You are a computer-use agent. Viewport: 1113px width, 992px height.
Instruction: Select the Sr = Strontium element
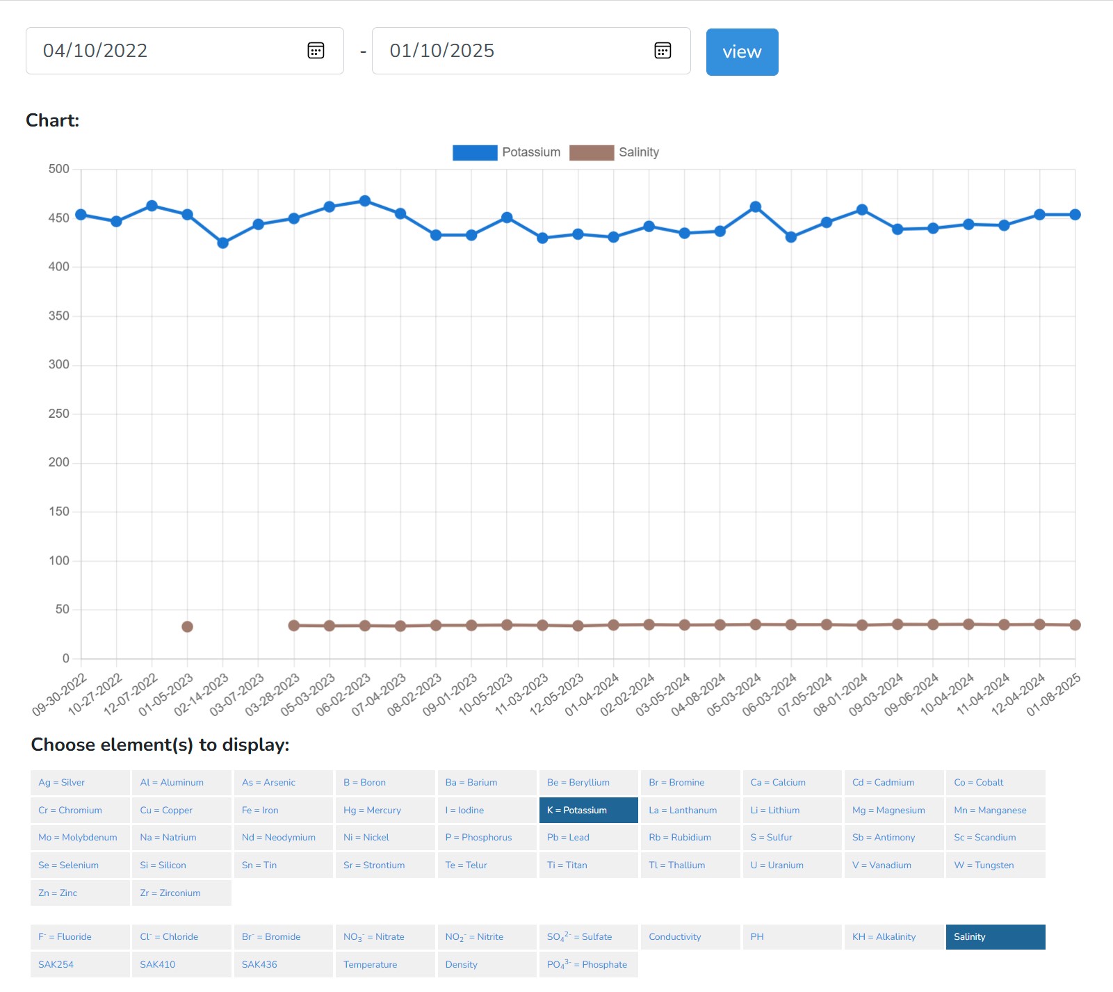pos(384,865)
